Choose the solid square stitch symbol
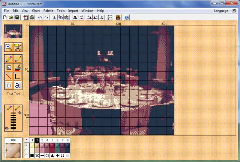The width and height of the screenshot is (240, 162). click(32, 156)
